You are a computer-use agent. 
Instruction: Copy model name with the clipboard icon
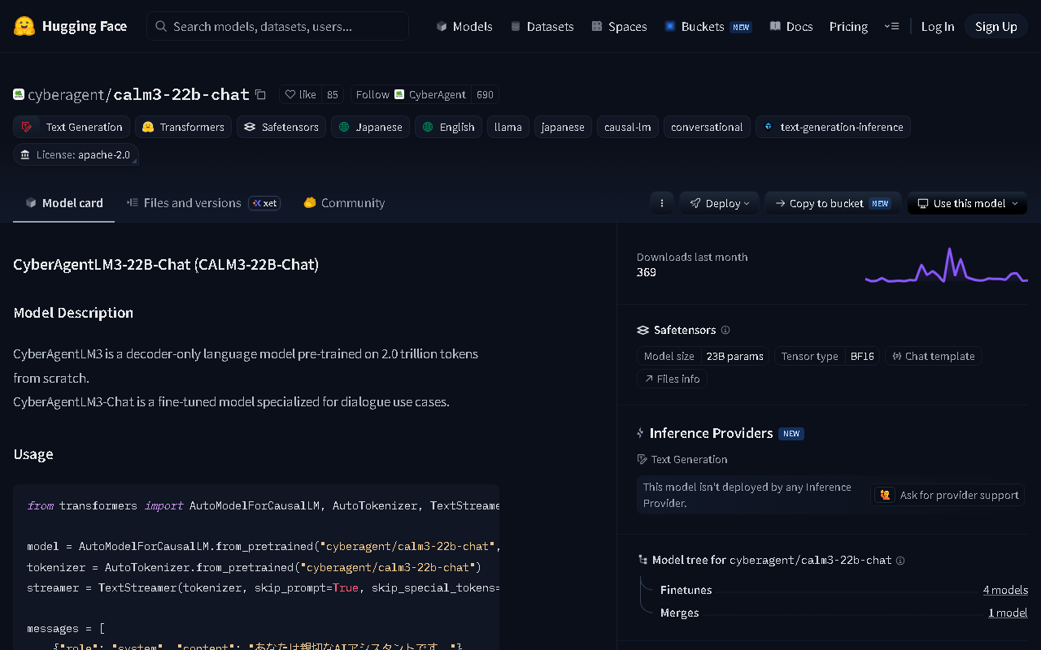[x=260, y=94]
